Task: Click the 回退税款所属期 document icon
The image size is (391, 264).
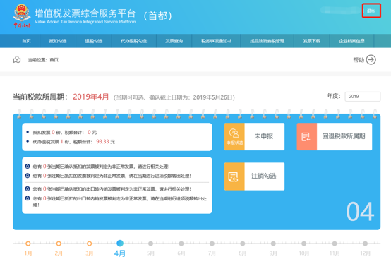Action: click(x=307, y=137)
